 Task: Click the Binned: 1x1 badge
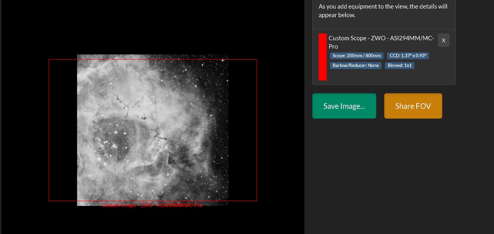tap(400, 65)
